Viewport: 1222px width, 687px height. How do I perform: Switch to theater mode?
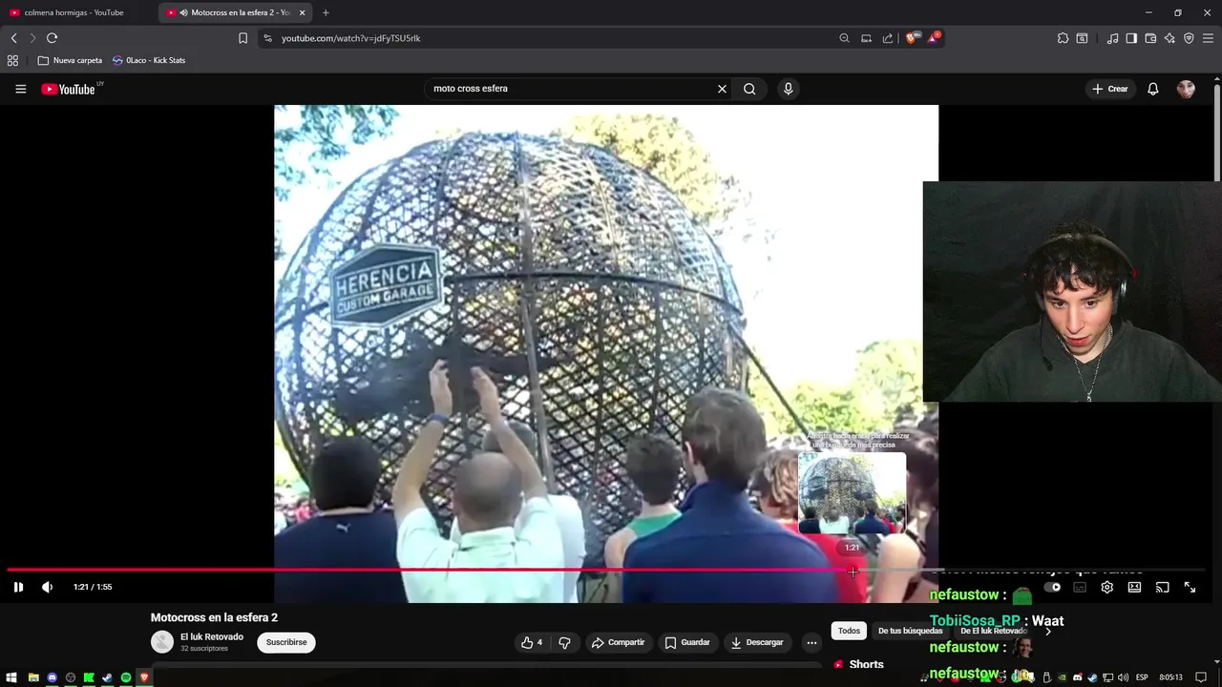coord(1134,587)
